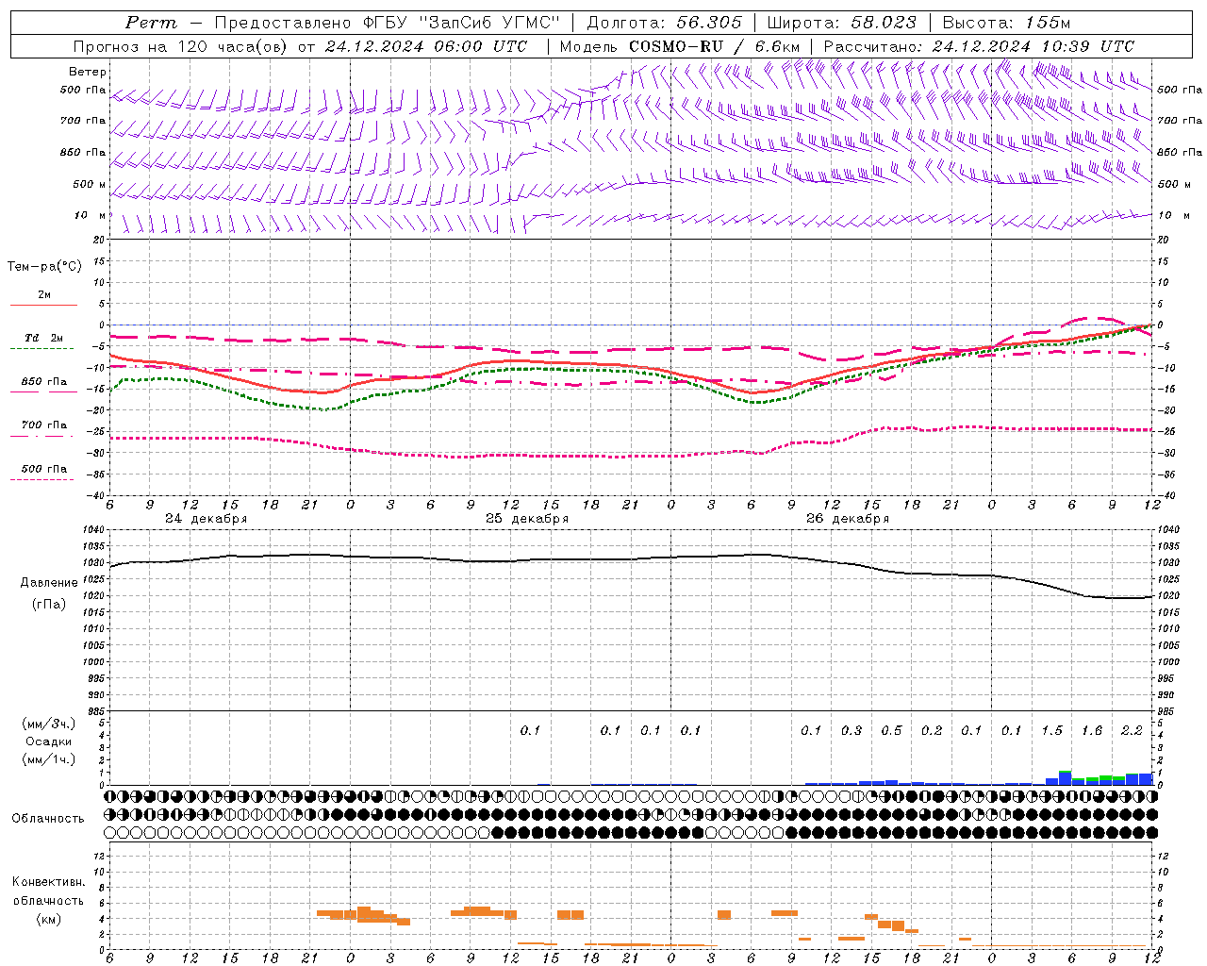This screenshot has width=1207, height=966.
Task: Click the "Тем-ра(°C)" temperature label
Action: point(44,267)
